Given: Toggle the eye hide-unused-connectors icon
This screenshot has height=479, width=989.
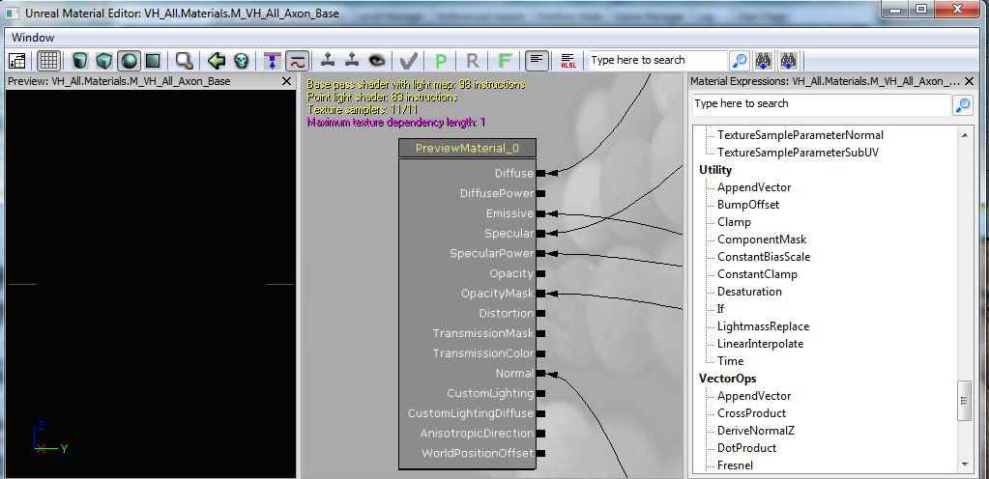Looking at the screenshot, I should 377,61.
